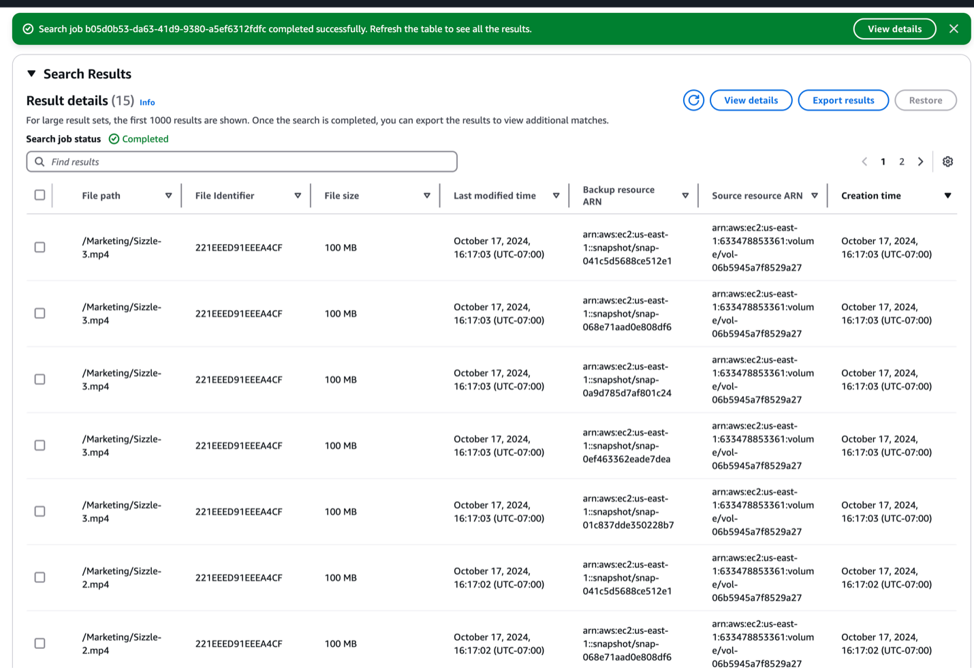Click the checkmark icon in the green banner
Screen dimensions: 974x670
28,29
